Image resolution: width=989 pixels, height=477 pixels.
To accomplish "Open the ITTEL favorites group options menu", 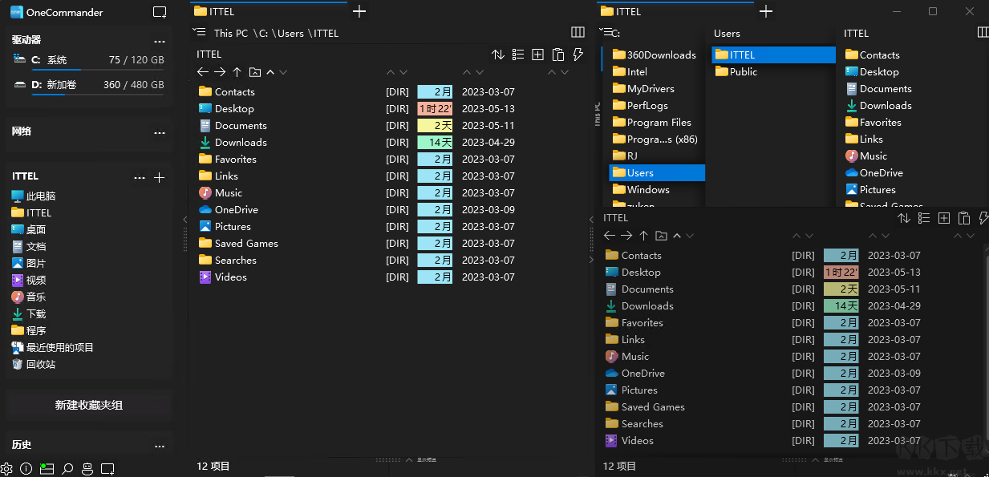I will pos(140,177).
